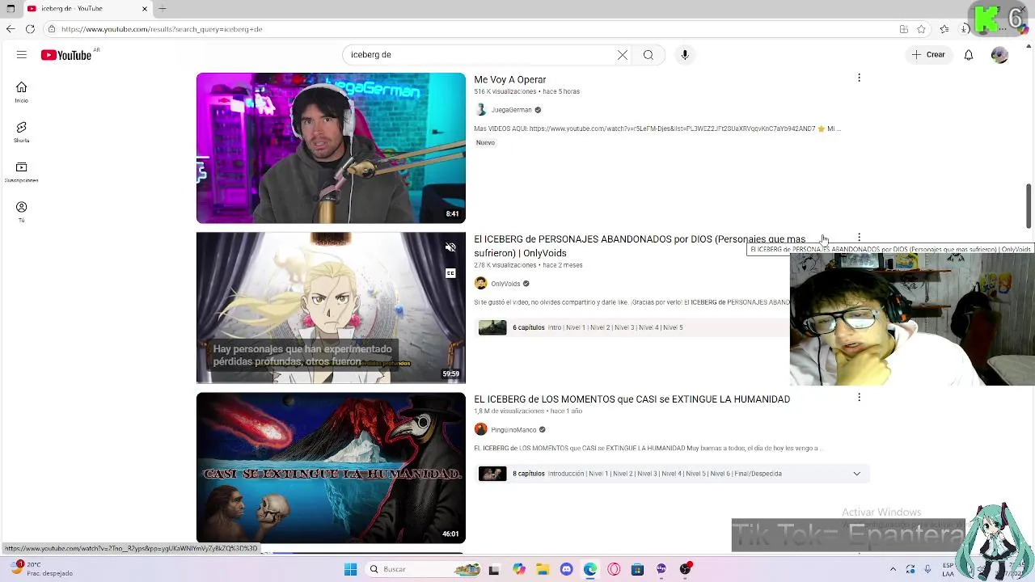Click the browser address bar URL
The height and width of the screenshot is (582, 1035).
click(x=162, y=29)
